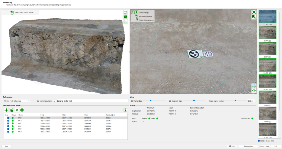Expand the Referencing split button menu
This screenshot has height=149, width=282.
pos(258,147)
